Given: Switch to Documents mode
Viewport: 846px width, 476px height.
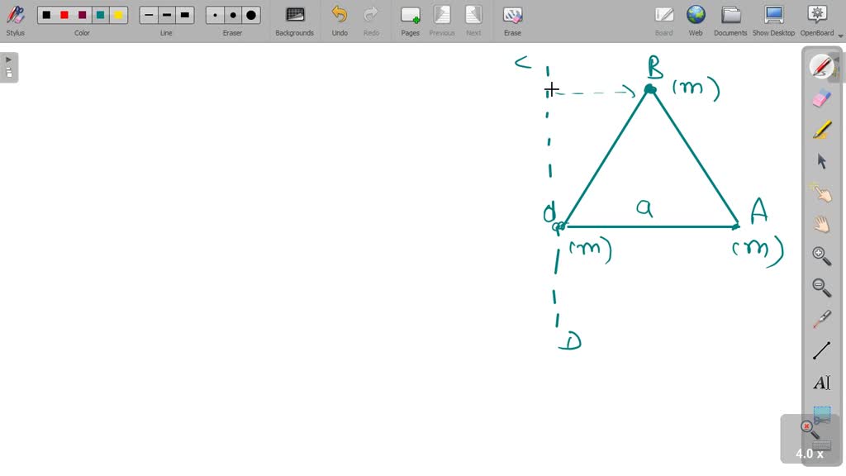Looking at the screenshot, I should pyautogui.click(x=730, y=20).
